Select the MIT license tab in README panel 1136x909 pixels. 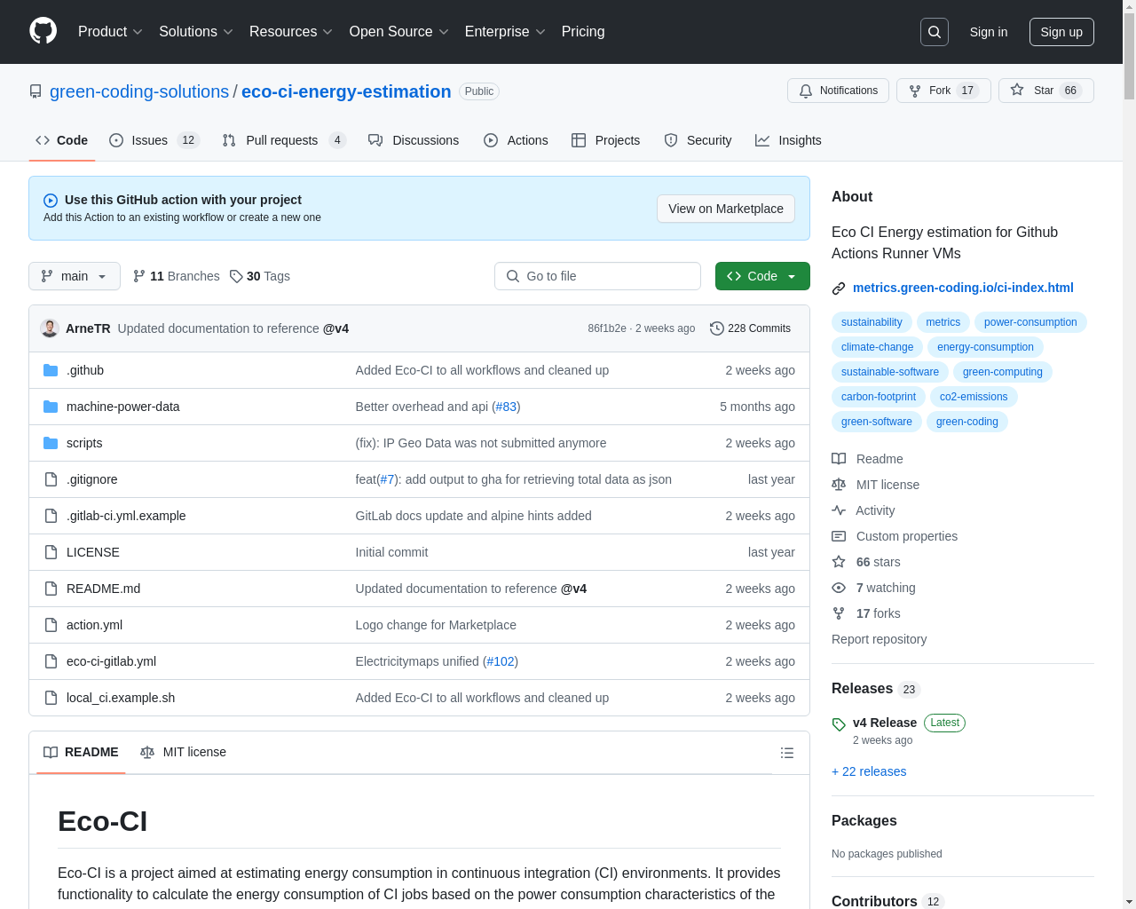pos(184,753)
